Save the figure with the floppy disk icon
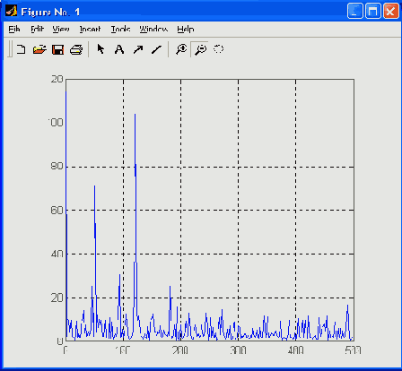This screenshot has height=371, width=402. (57, 49)
